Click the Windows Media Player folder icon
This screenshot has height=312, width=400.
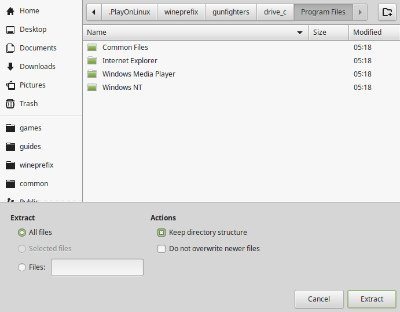92,74
